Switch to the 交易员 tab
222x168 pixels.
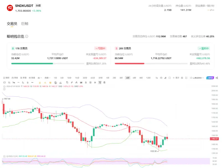(x=12, y=23)
